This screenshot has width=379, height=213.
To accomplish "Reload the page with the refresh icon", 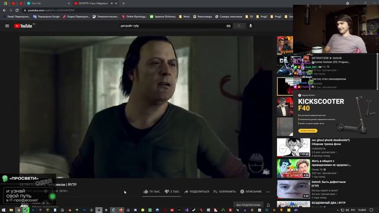I will coord(17,11).
